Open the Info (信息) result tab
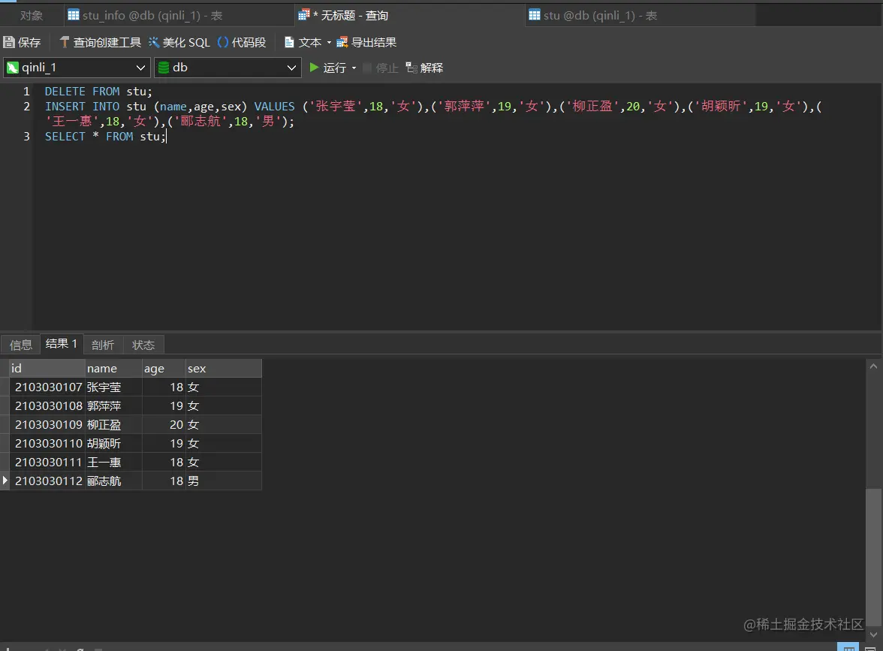The height and width of the screenshot is (651, 883). 21,345
